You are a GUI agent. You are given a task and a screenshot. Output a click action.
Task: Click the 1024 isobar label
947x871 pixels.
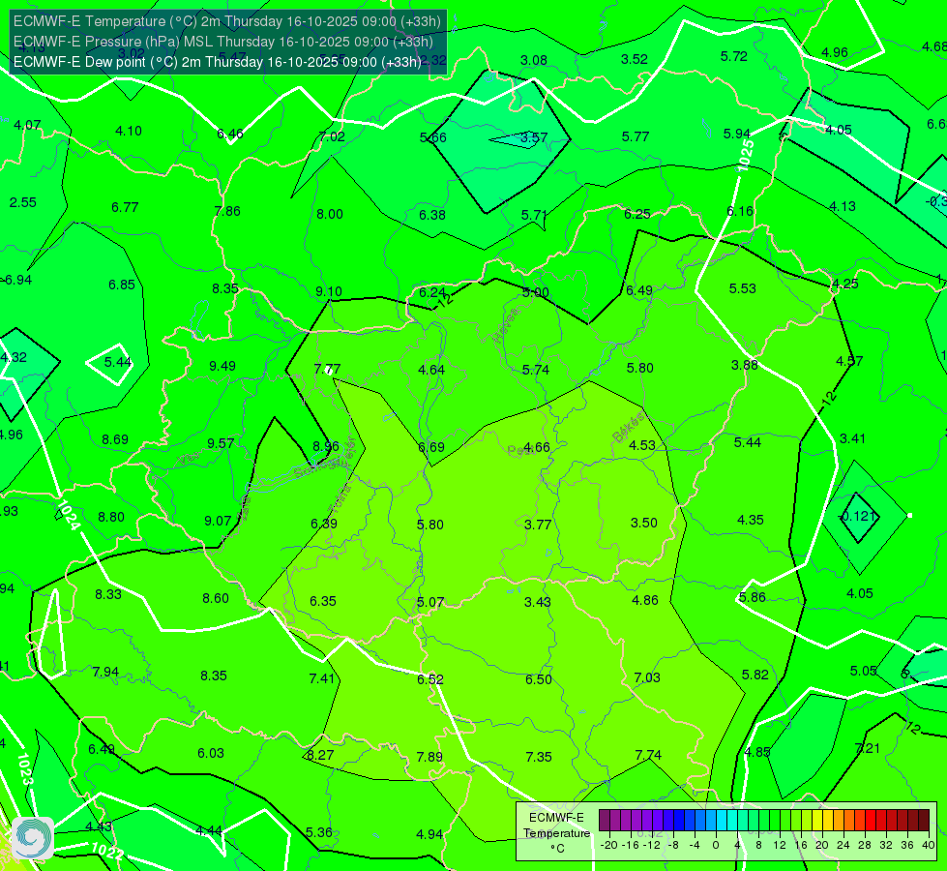[69, 515]
